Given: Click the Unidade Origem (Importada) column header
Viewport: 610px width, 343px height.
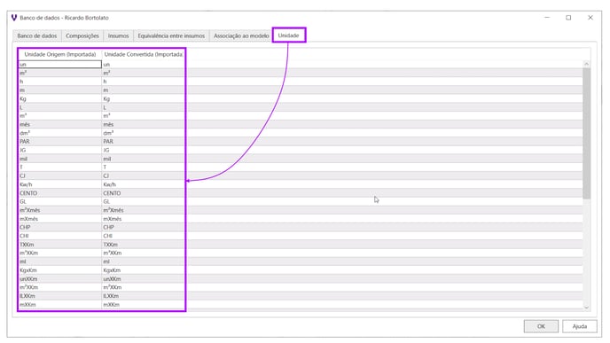Looking at the screenshot, I should point(60,54).
